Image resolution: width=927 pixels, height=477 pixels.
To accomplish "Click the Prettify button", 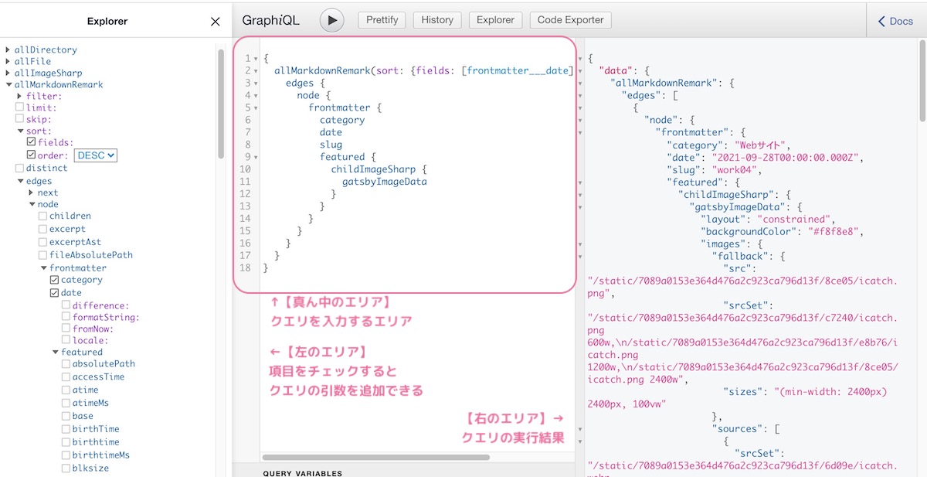I will click(382, 20).
